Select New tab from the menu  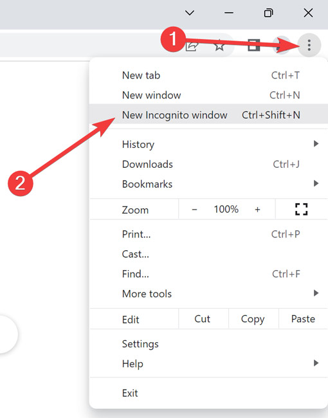point(209,75)
